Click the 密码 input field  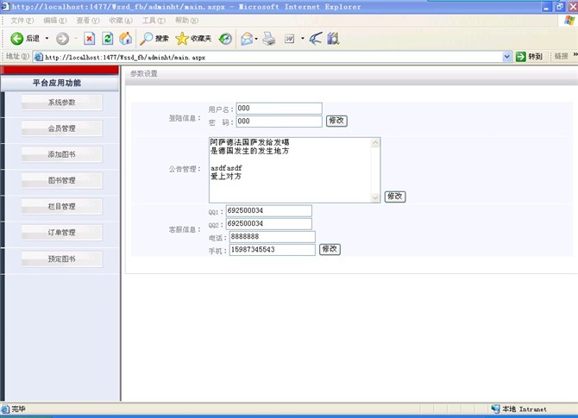coord(279,122)
